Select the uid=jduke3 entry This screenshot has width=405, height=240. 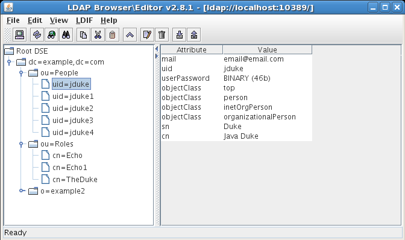73,121
